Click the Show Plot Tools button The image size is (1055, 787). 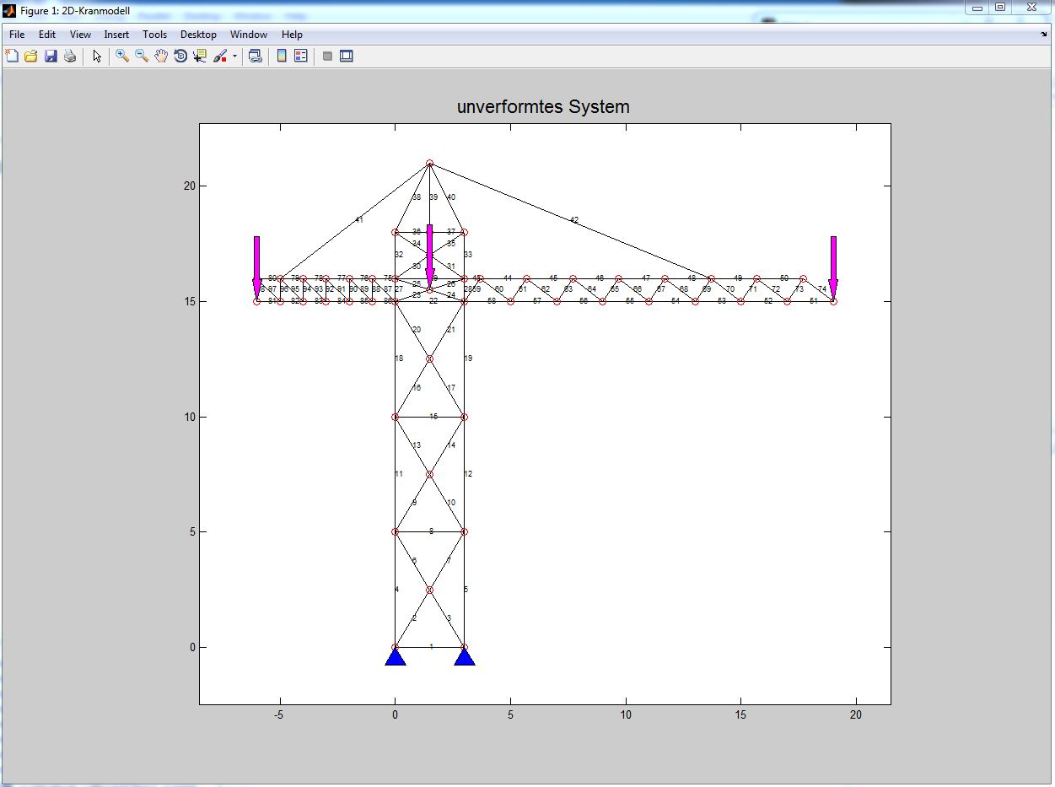(x=346, y=56)
